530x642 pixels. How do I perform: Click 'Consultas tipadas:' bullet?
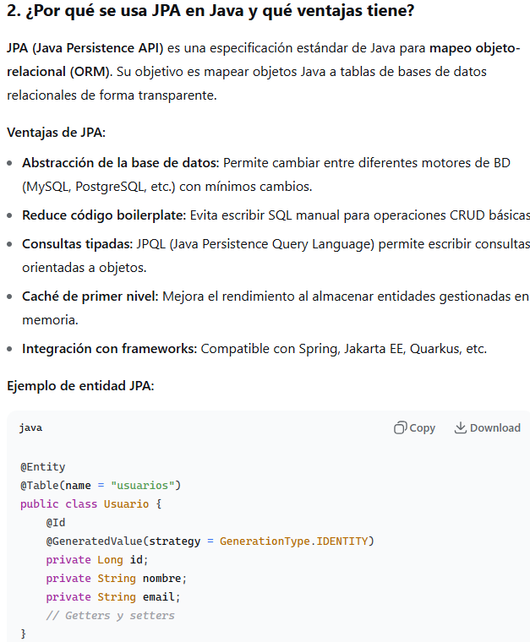78,244
